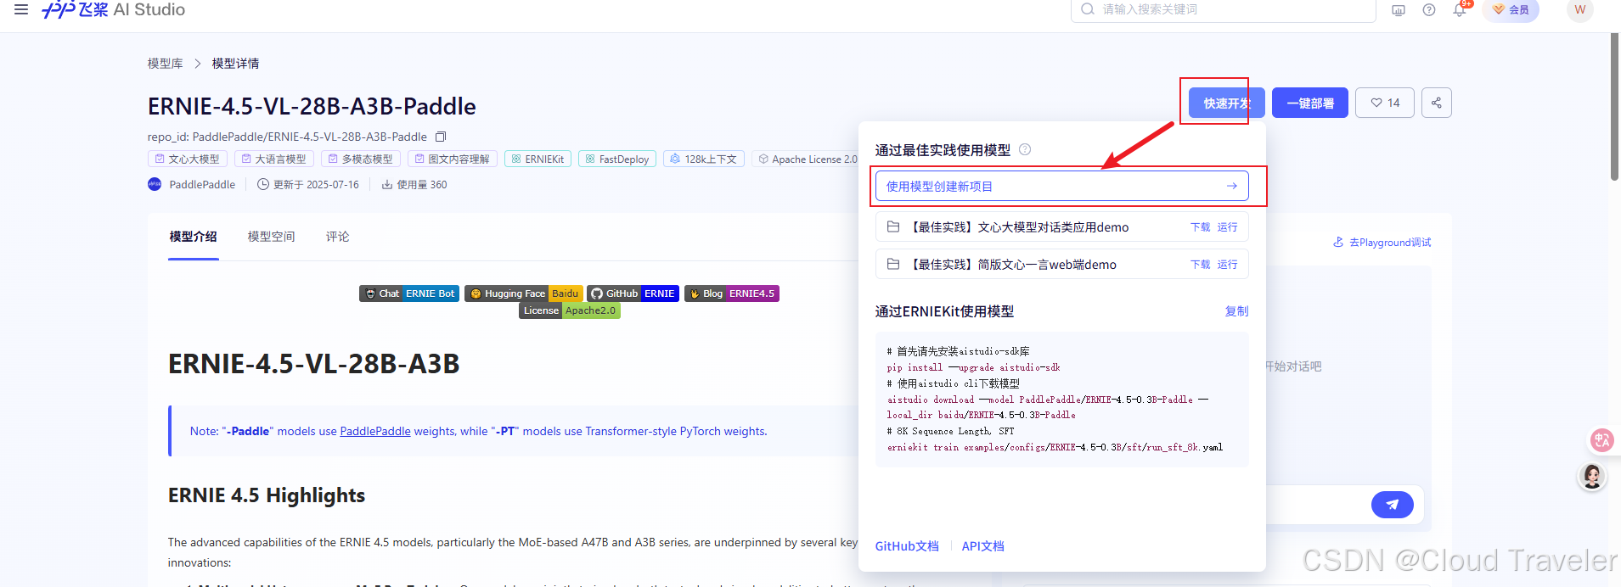This screenshot has height=587, width=1621.
Task: Click the Chat ERNIE Bot badge
Action: [x=410, y=293]
